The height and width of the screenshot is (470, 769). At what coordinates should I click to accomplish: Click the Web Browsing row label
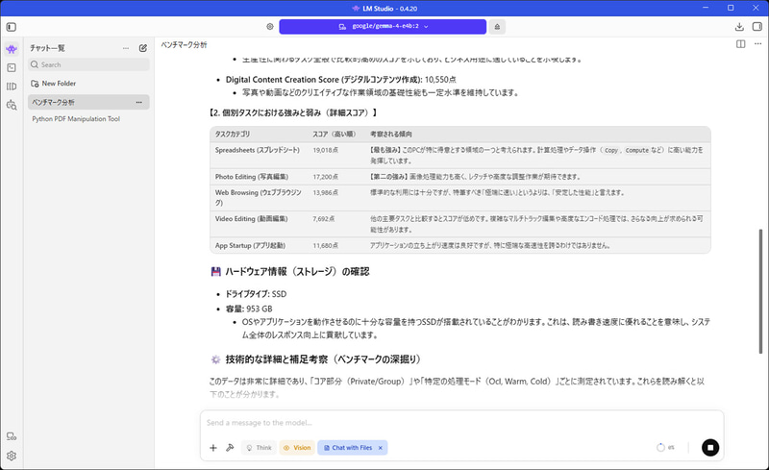coord(258,197)
